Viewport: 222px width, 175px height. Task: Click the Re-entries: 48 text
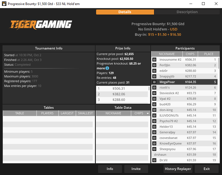(106, 78)
